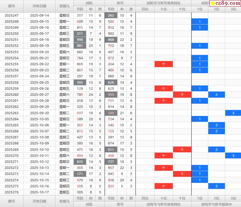241x207 pixels.
Task: Click the red 个 marker in row 2025260
Action: pyautogui.click(x=182, y=95)
